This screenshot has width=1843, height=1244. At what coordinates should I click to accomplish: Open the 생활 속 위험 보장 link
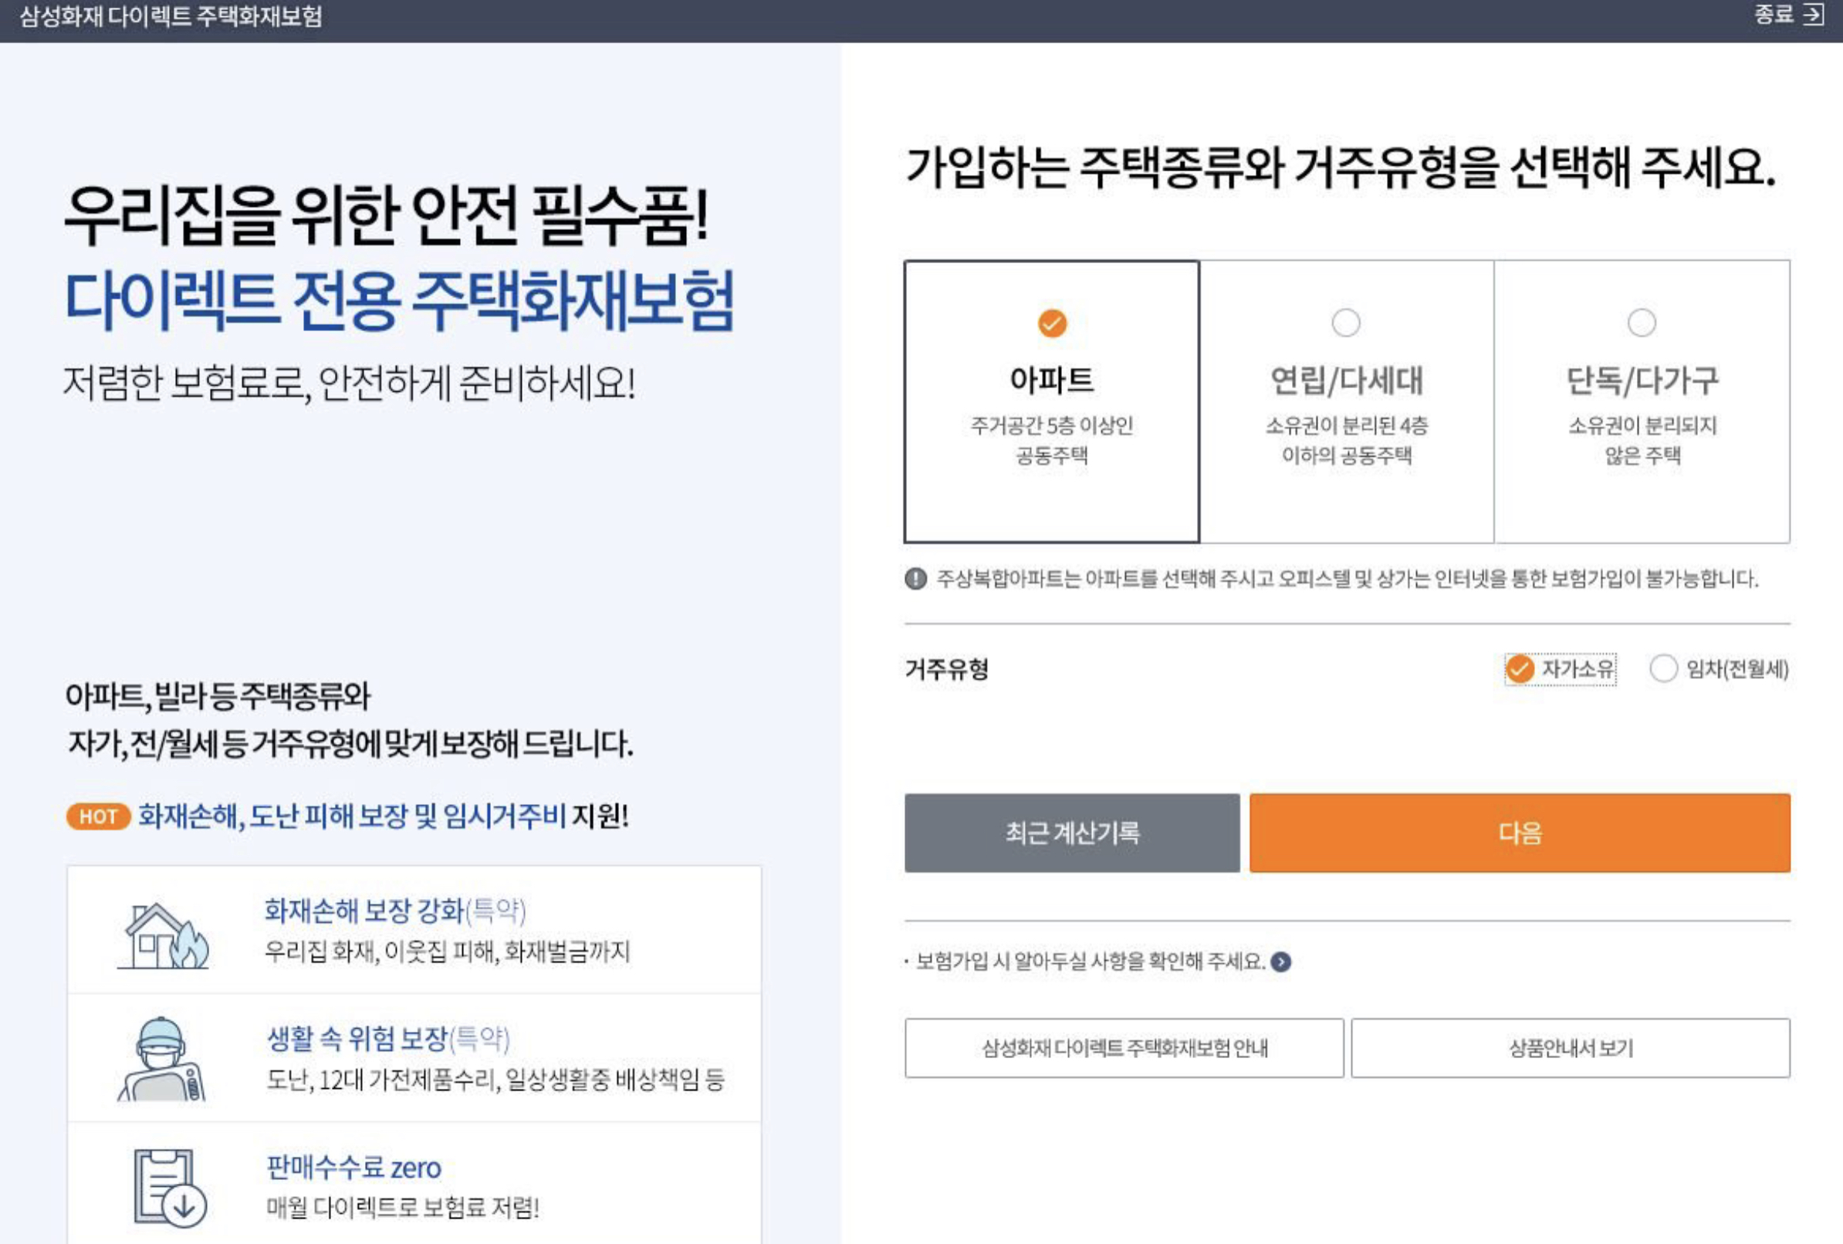click(x=387, y=1039)
